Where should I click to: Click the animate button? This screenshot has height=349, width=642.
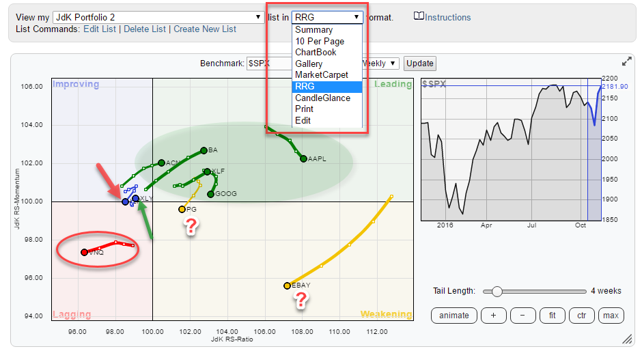click(x=453, y=316)
